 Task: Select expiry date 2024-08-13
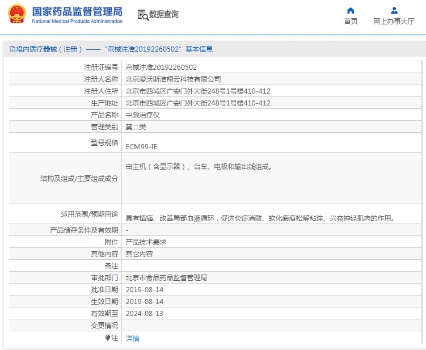(145, 314)
